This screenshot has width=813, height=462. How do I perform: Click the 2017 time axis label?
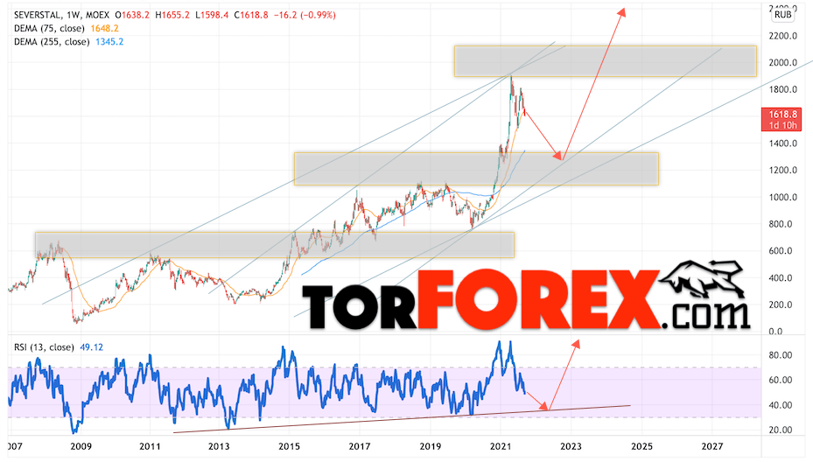click(360, 446)
